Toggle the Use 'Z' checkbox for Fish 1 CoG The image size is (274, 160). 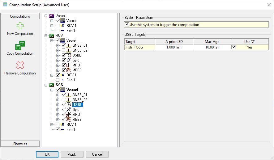pyautogui.click(x=233, y=47)
